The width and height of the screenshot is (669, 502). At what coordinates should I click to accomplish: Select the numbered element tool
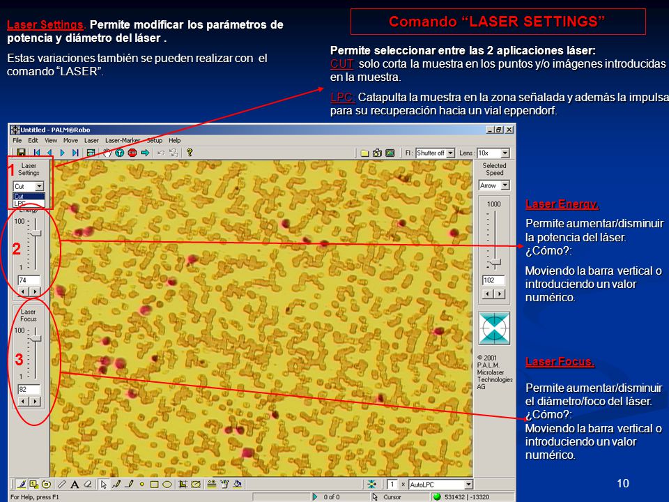pos(33,484)
